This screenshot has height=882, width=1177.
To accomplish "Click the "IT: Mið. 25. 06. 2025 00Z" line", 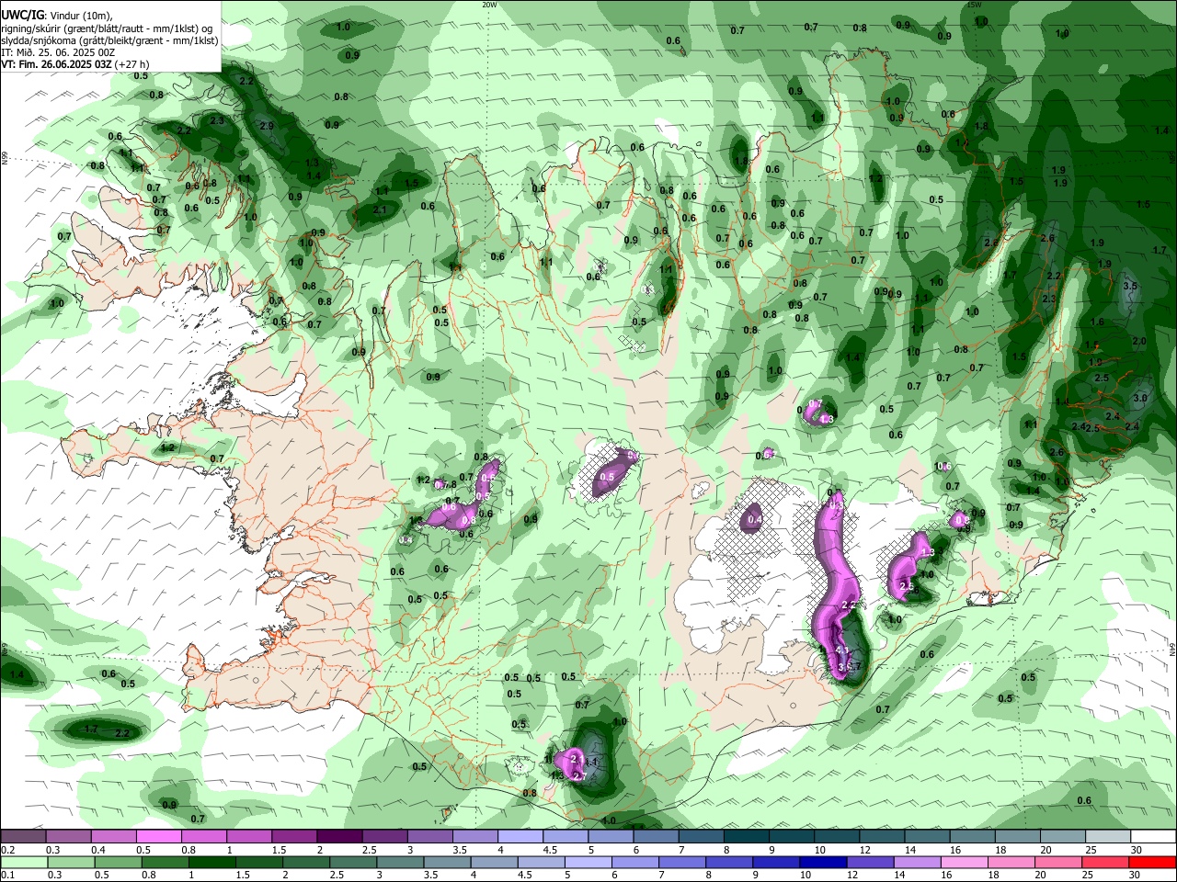I will coord(58,52).
